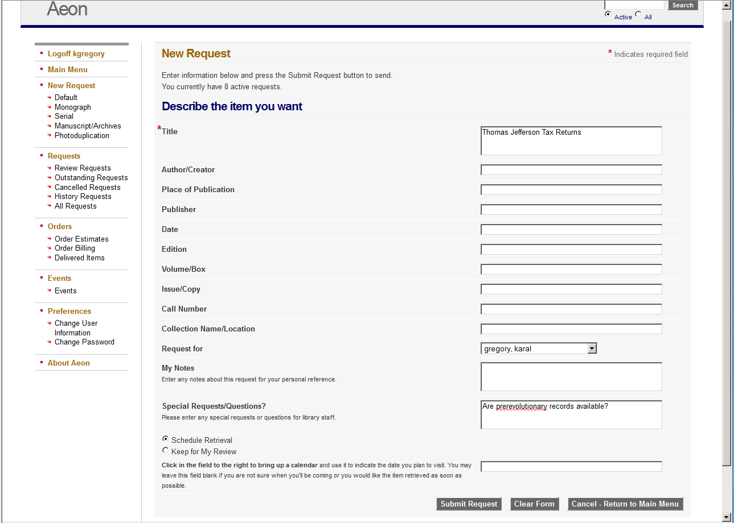This screenshot has width=734, height=523.
Task: Click Logoff kgregory
Action: click(x=76, y=53)
